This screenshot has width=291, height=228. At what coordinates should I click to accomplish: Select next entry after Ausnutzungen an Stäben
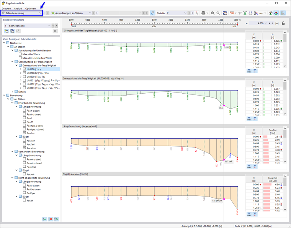pyautogui.click(x=97, y=13)
